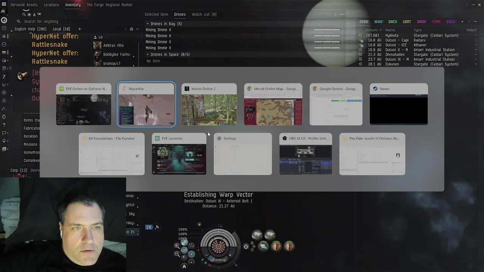Click the camera zoom out magnifier on HUD
The height and width of the screenshot is (272, 484).
point(177,254)
